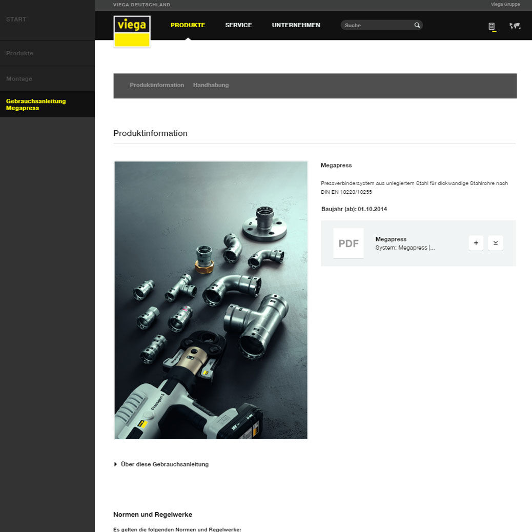Click the 'System: Megapress |...' subtitle

tap(405, 248)
